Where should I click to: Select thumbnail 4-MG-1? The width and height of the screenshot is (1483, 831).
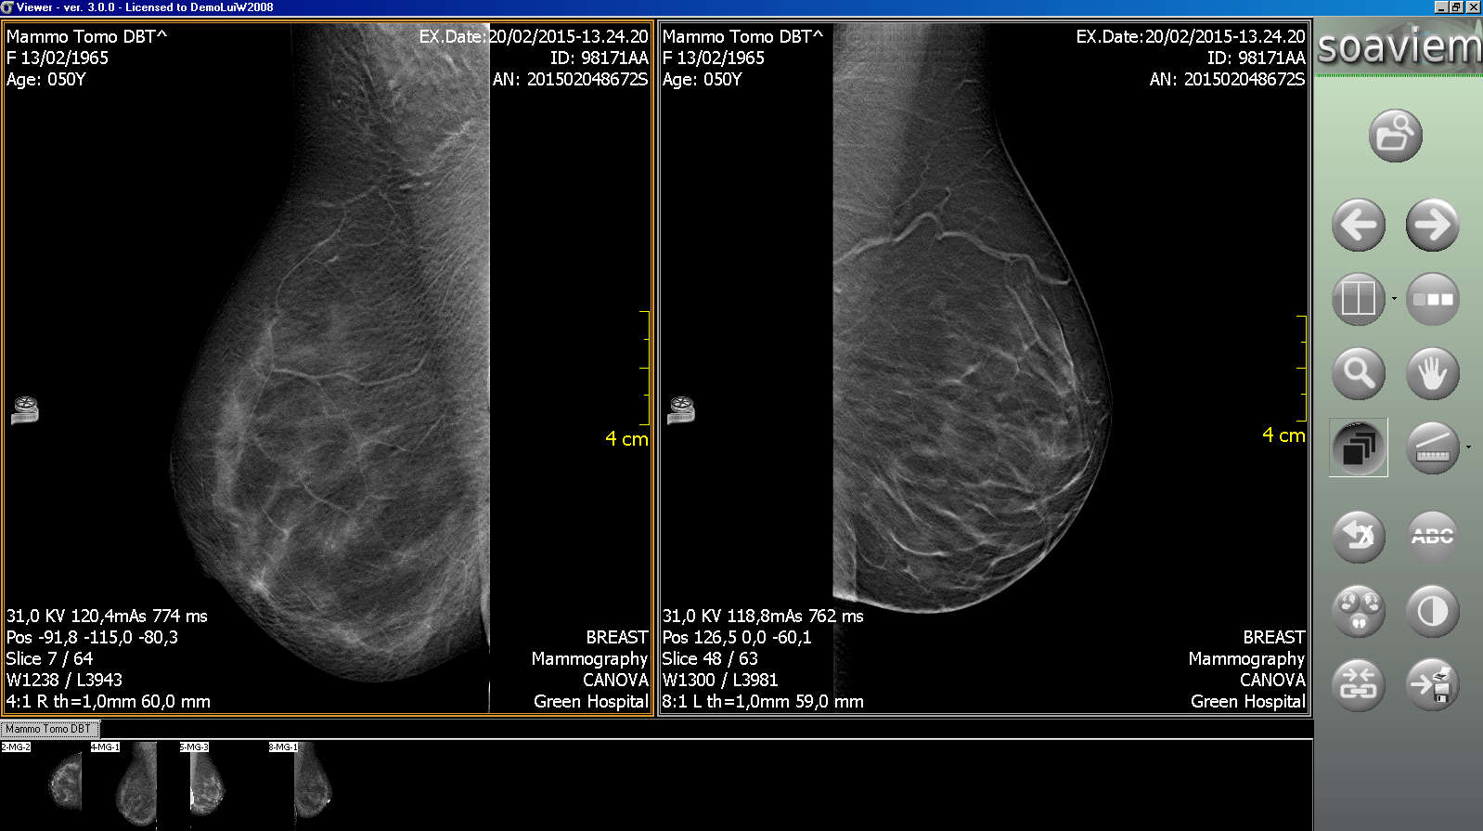click(x=132, y=784)
